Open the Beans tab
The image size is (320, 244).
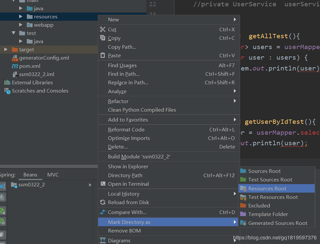(x=30, y=175)
